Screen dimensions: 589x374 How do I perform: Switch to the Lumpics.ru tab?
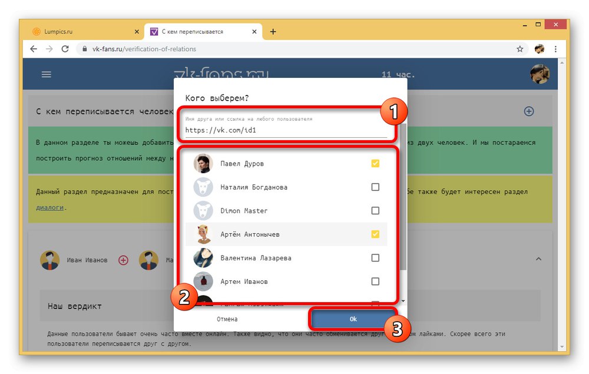pos(84,32)
